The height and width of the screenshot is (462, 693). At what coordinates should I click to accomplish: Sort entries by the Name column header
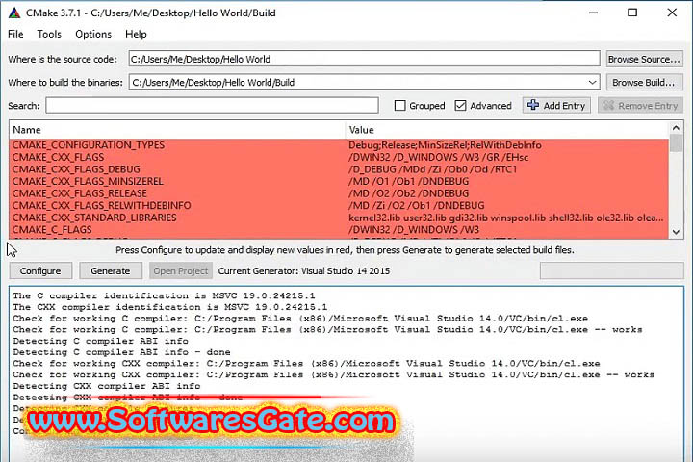[x=177, y=130]
